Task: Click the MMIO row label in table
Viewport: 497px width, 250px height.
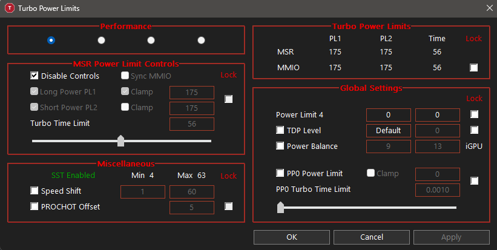Action: click(288, 67)
